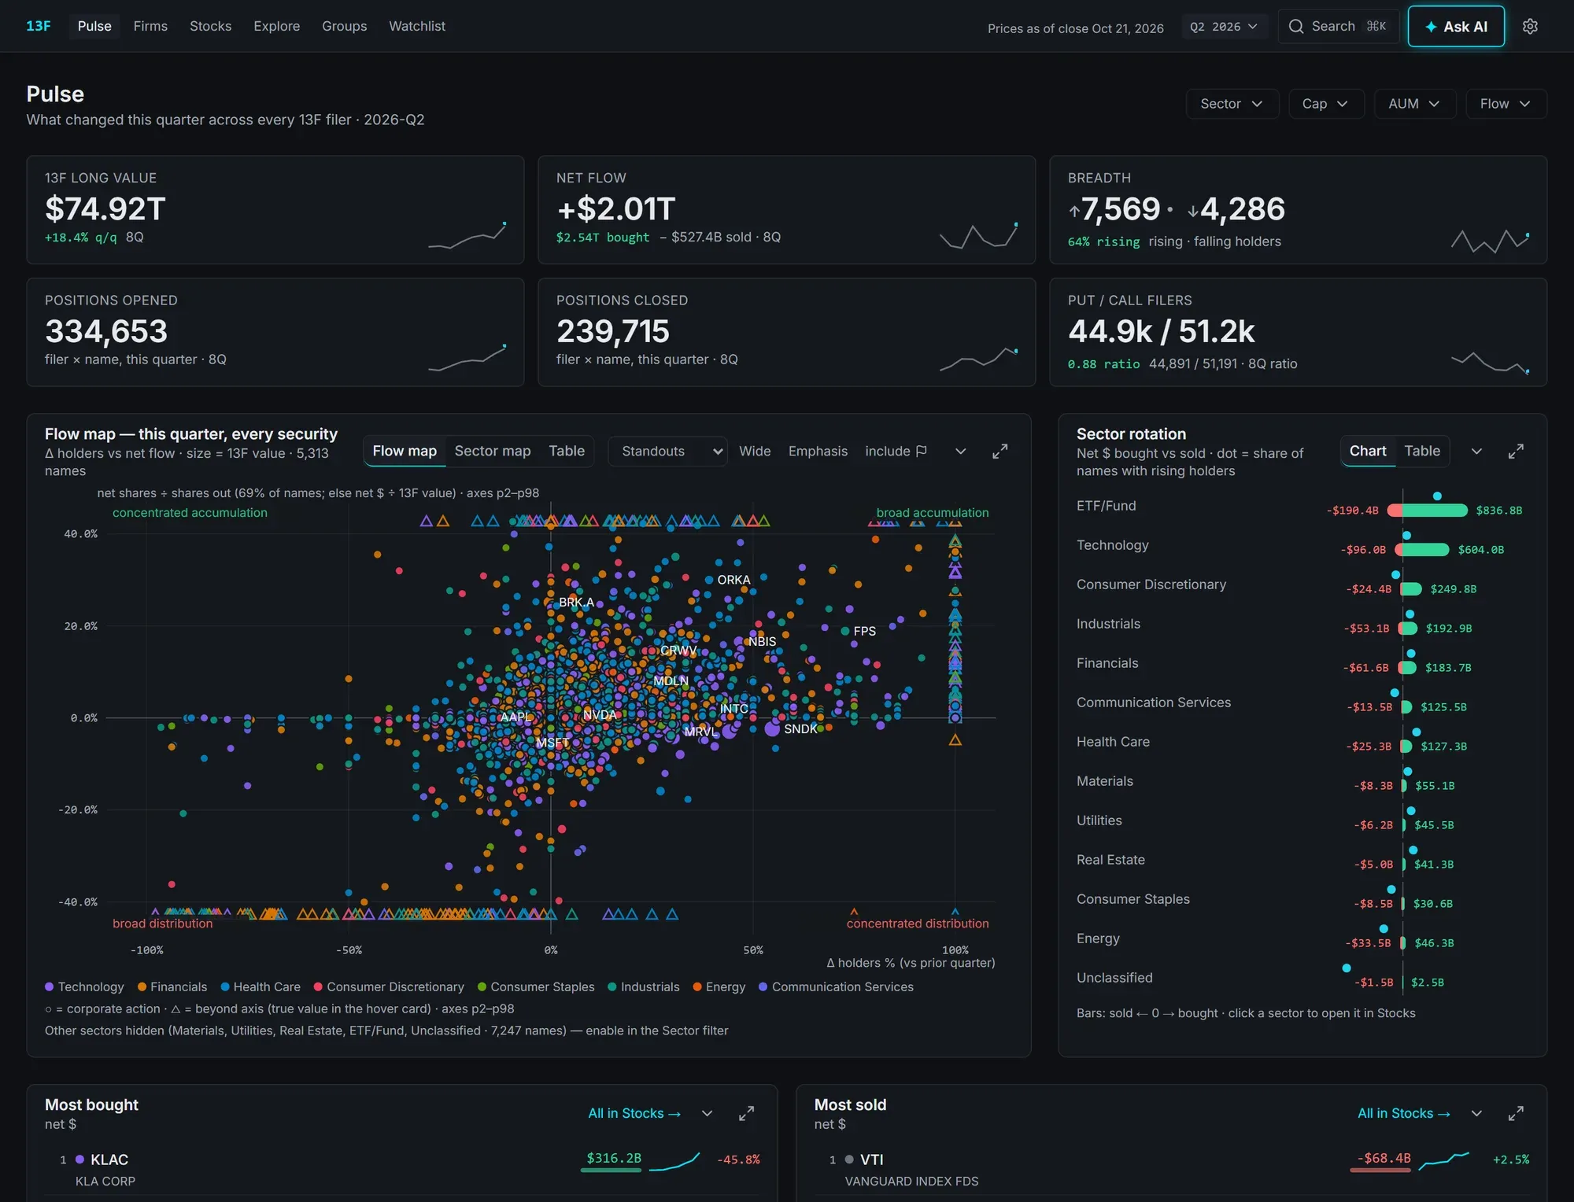Click the ORKA point on flow map
This screenshot has width=1574, height=1202.
pyautogui.click(x=709, y=580)
